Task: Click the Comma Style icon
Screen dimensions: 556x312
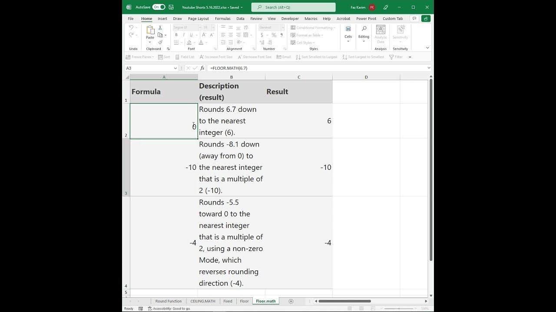Action: pos(281,35)
